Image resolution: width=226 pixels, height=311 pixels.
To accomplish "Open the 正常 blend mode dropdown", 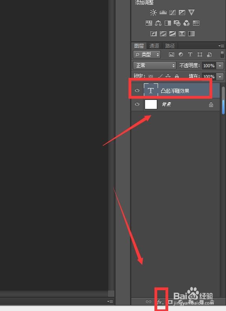I will 154,65.
